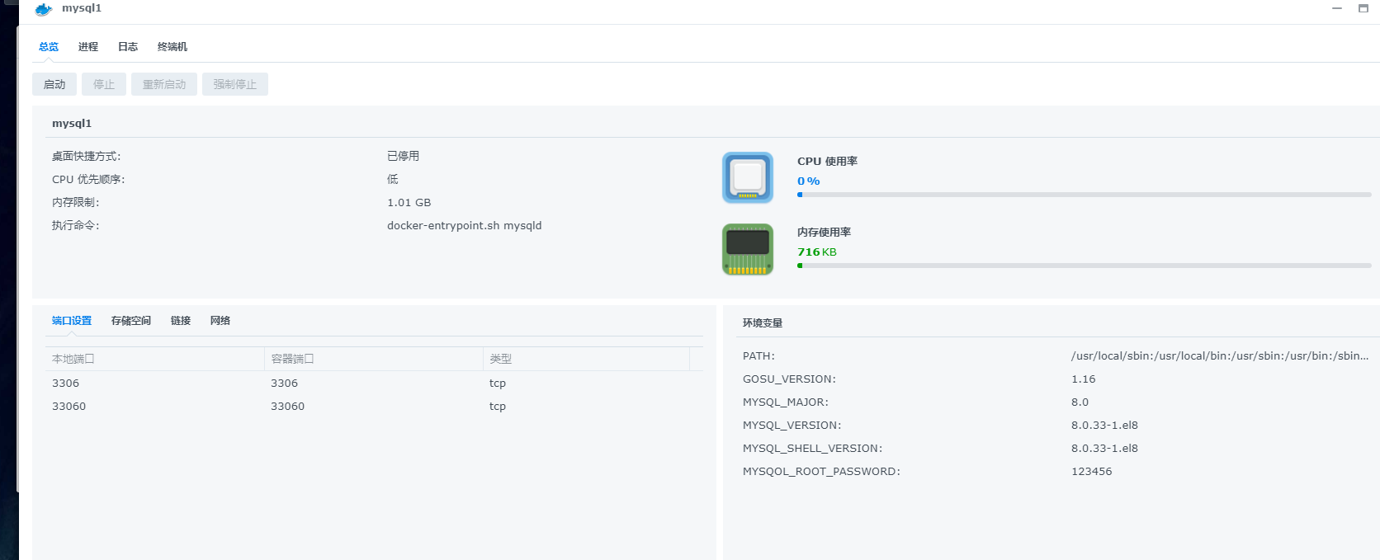Click the 已停用 value

click(403, 156)
